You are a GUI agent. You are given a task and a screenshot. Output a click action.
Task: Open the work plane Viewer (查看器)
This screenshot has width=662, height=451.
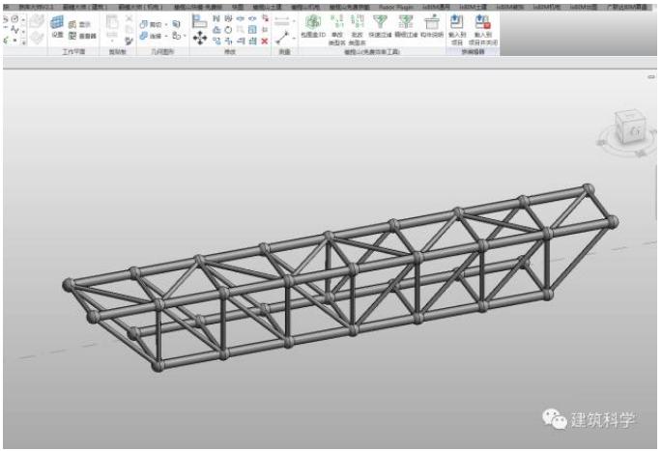click(x=79, y=35)
